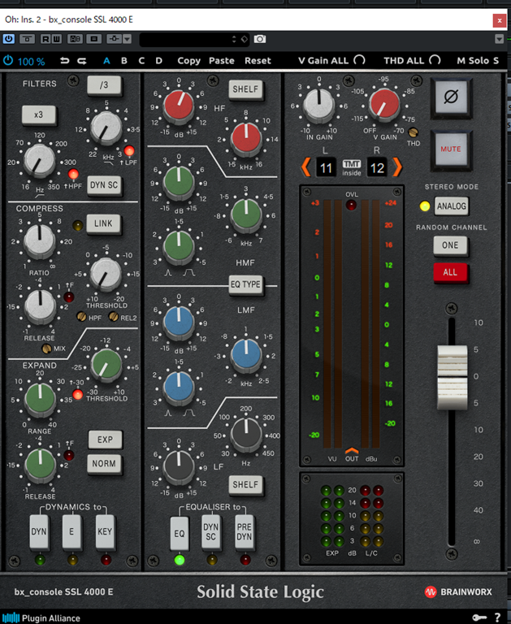The width and height of the screenshot is (511, 624).
Task: Toggle the HF SHELF button
Action: [x=245, y=89]
